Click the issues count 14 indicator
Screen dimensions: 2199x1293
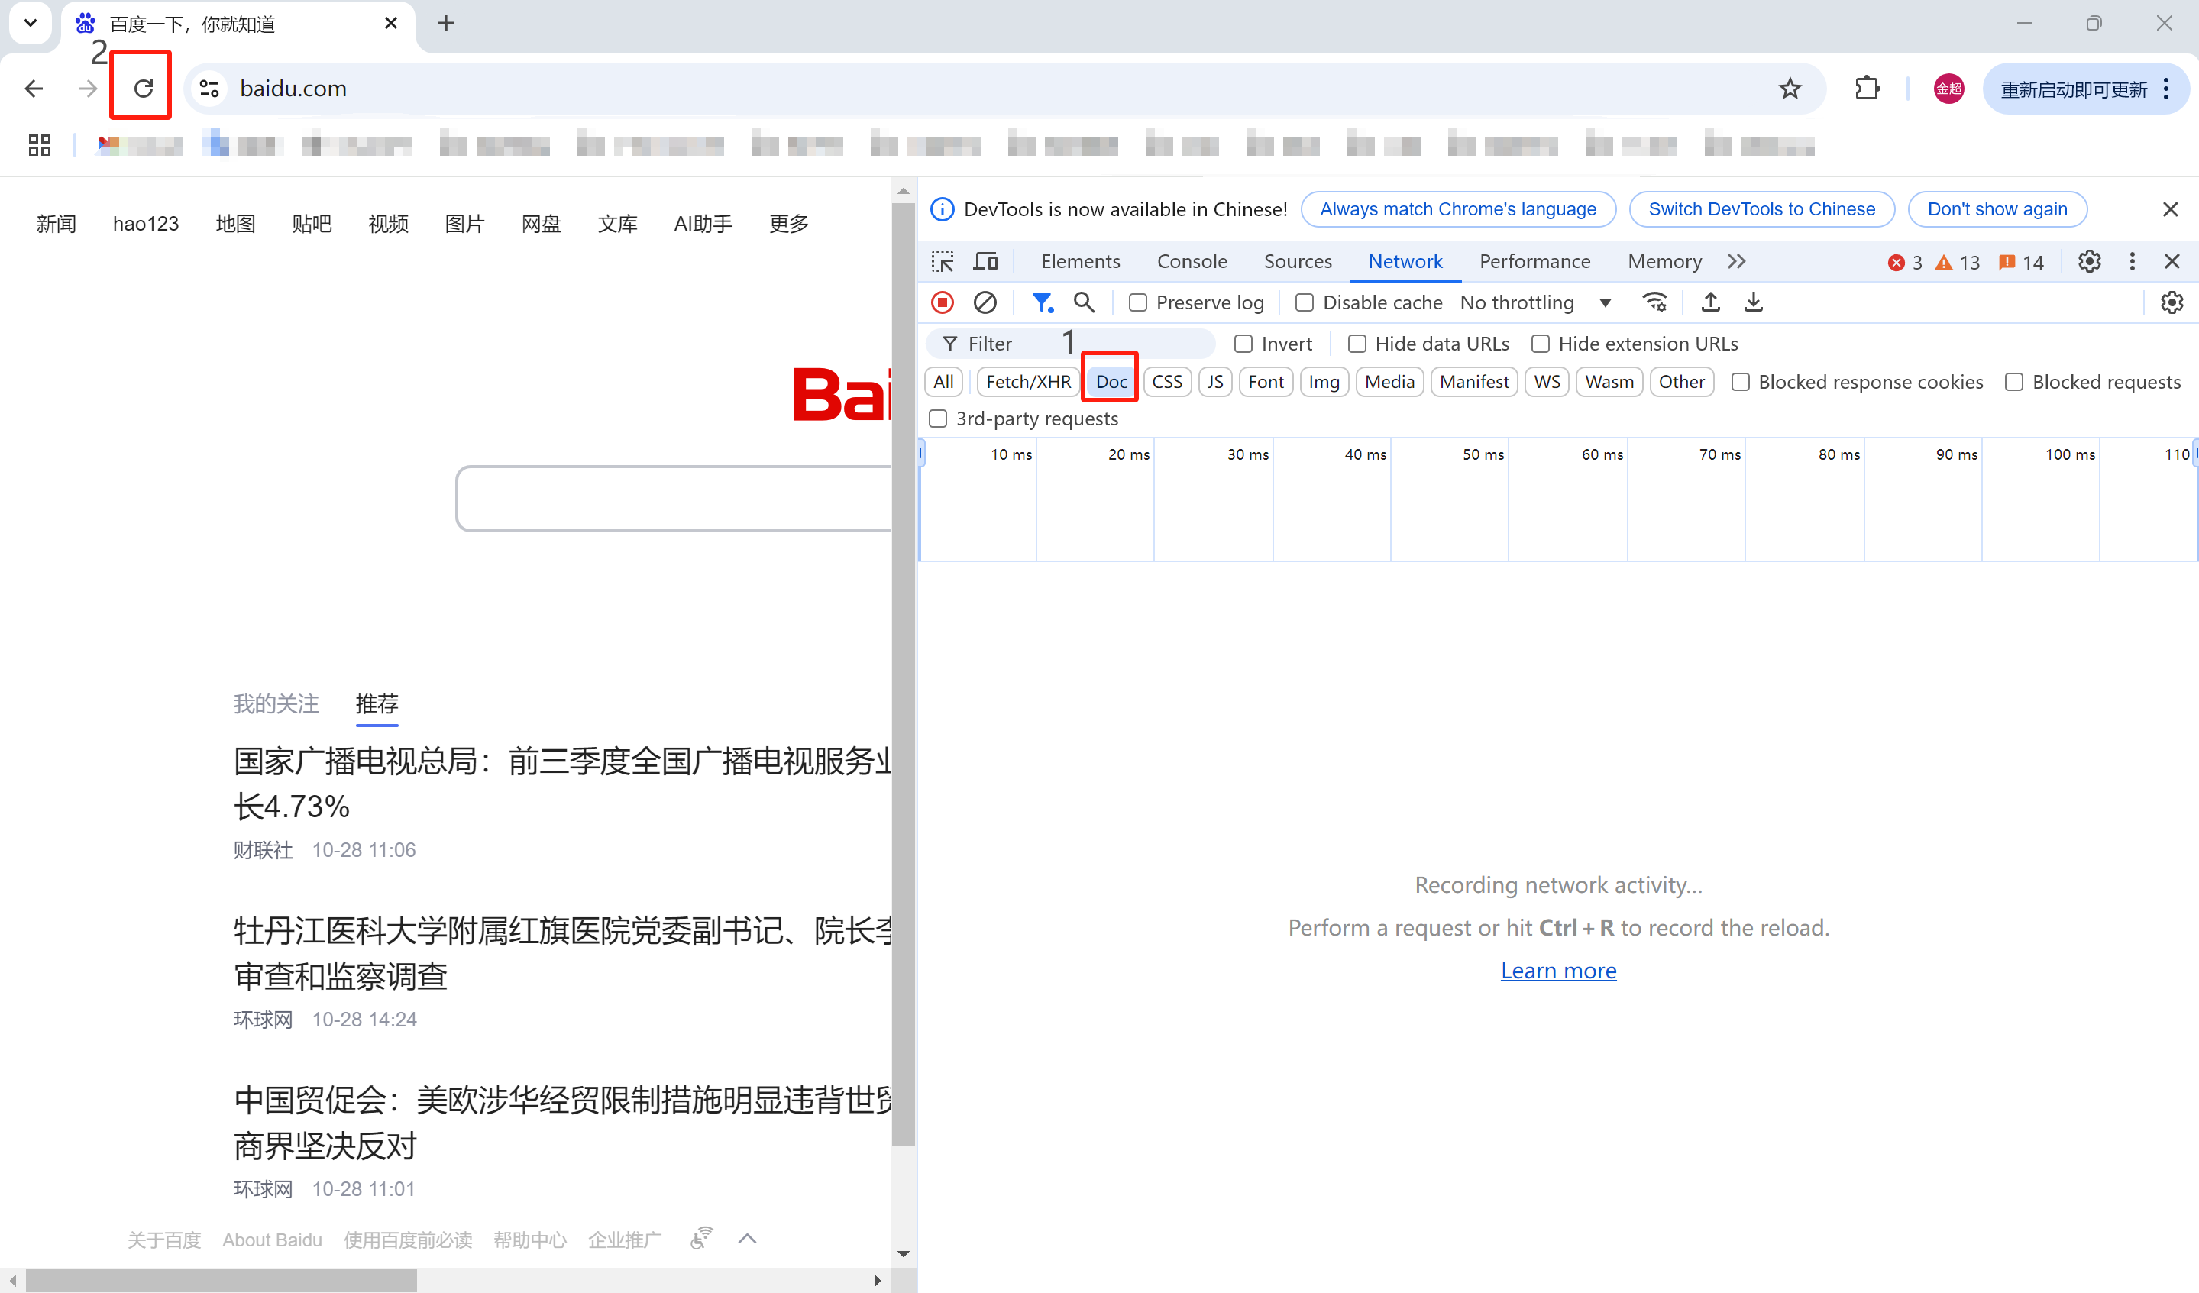point(2021,263)
